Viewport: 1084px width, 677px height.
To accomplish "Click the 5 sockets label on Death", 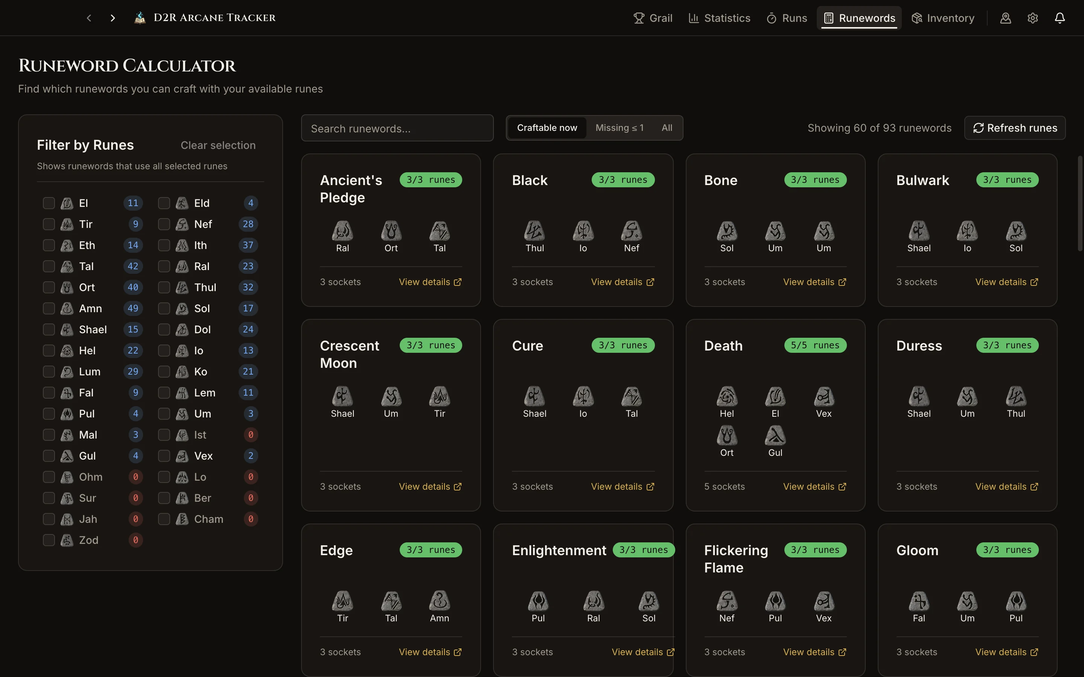I will tap(724, 487).
